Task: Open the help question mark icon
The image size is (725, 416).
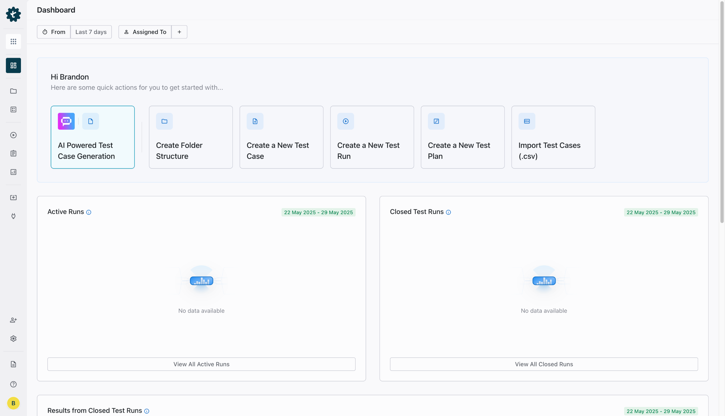Action: (13, 384)
